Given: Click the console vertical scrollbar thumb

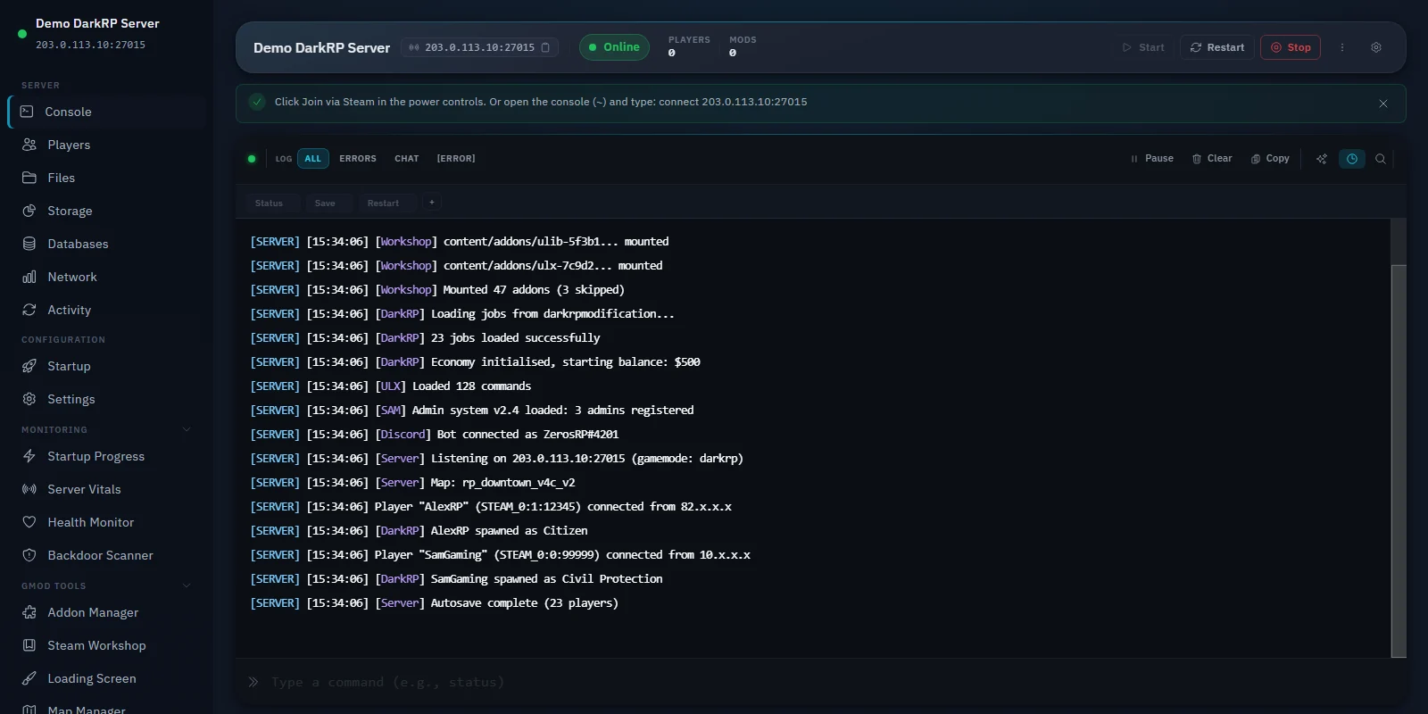Looking at the screenshot, I should point(1399,461).
